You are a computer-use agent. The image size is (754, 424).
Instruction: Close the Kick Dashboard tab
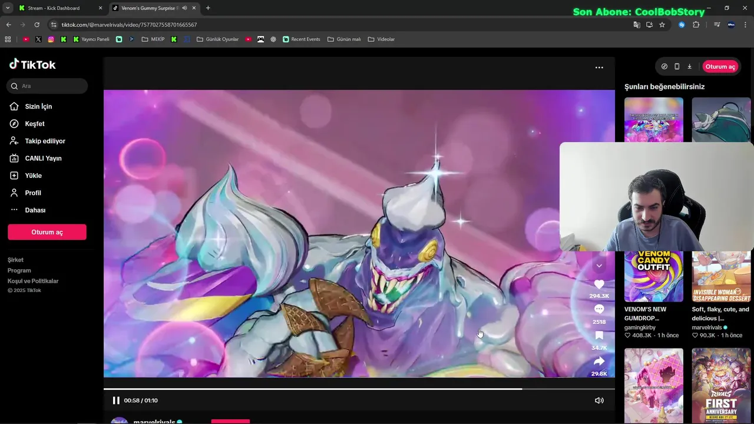tap(100, 8)
